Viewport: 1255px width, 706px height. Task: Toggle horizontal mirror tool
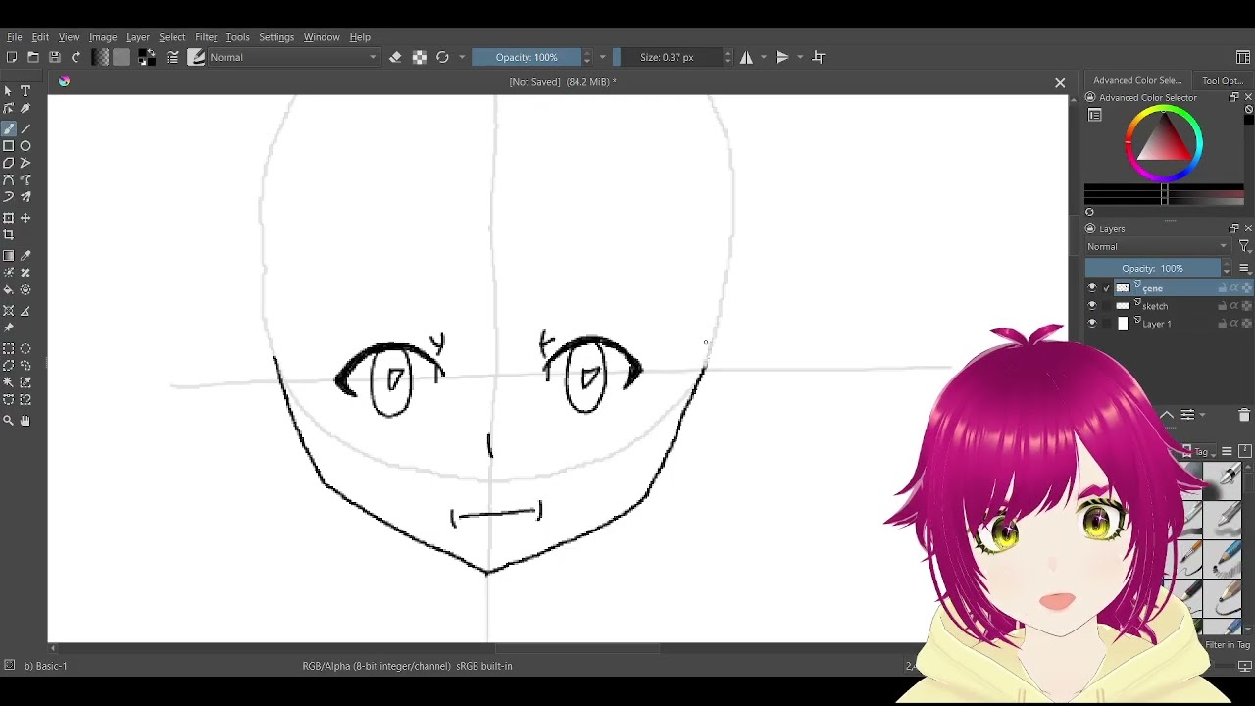746,57
